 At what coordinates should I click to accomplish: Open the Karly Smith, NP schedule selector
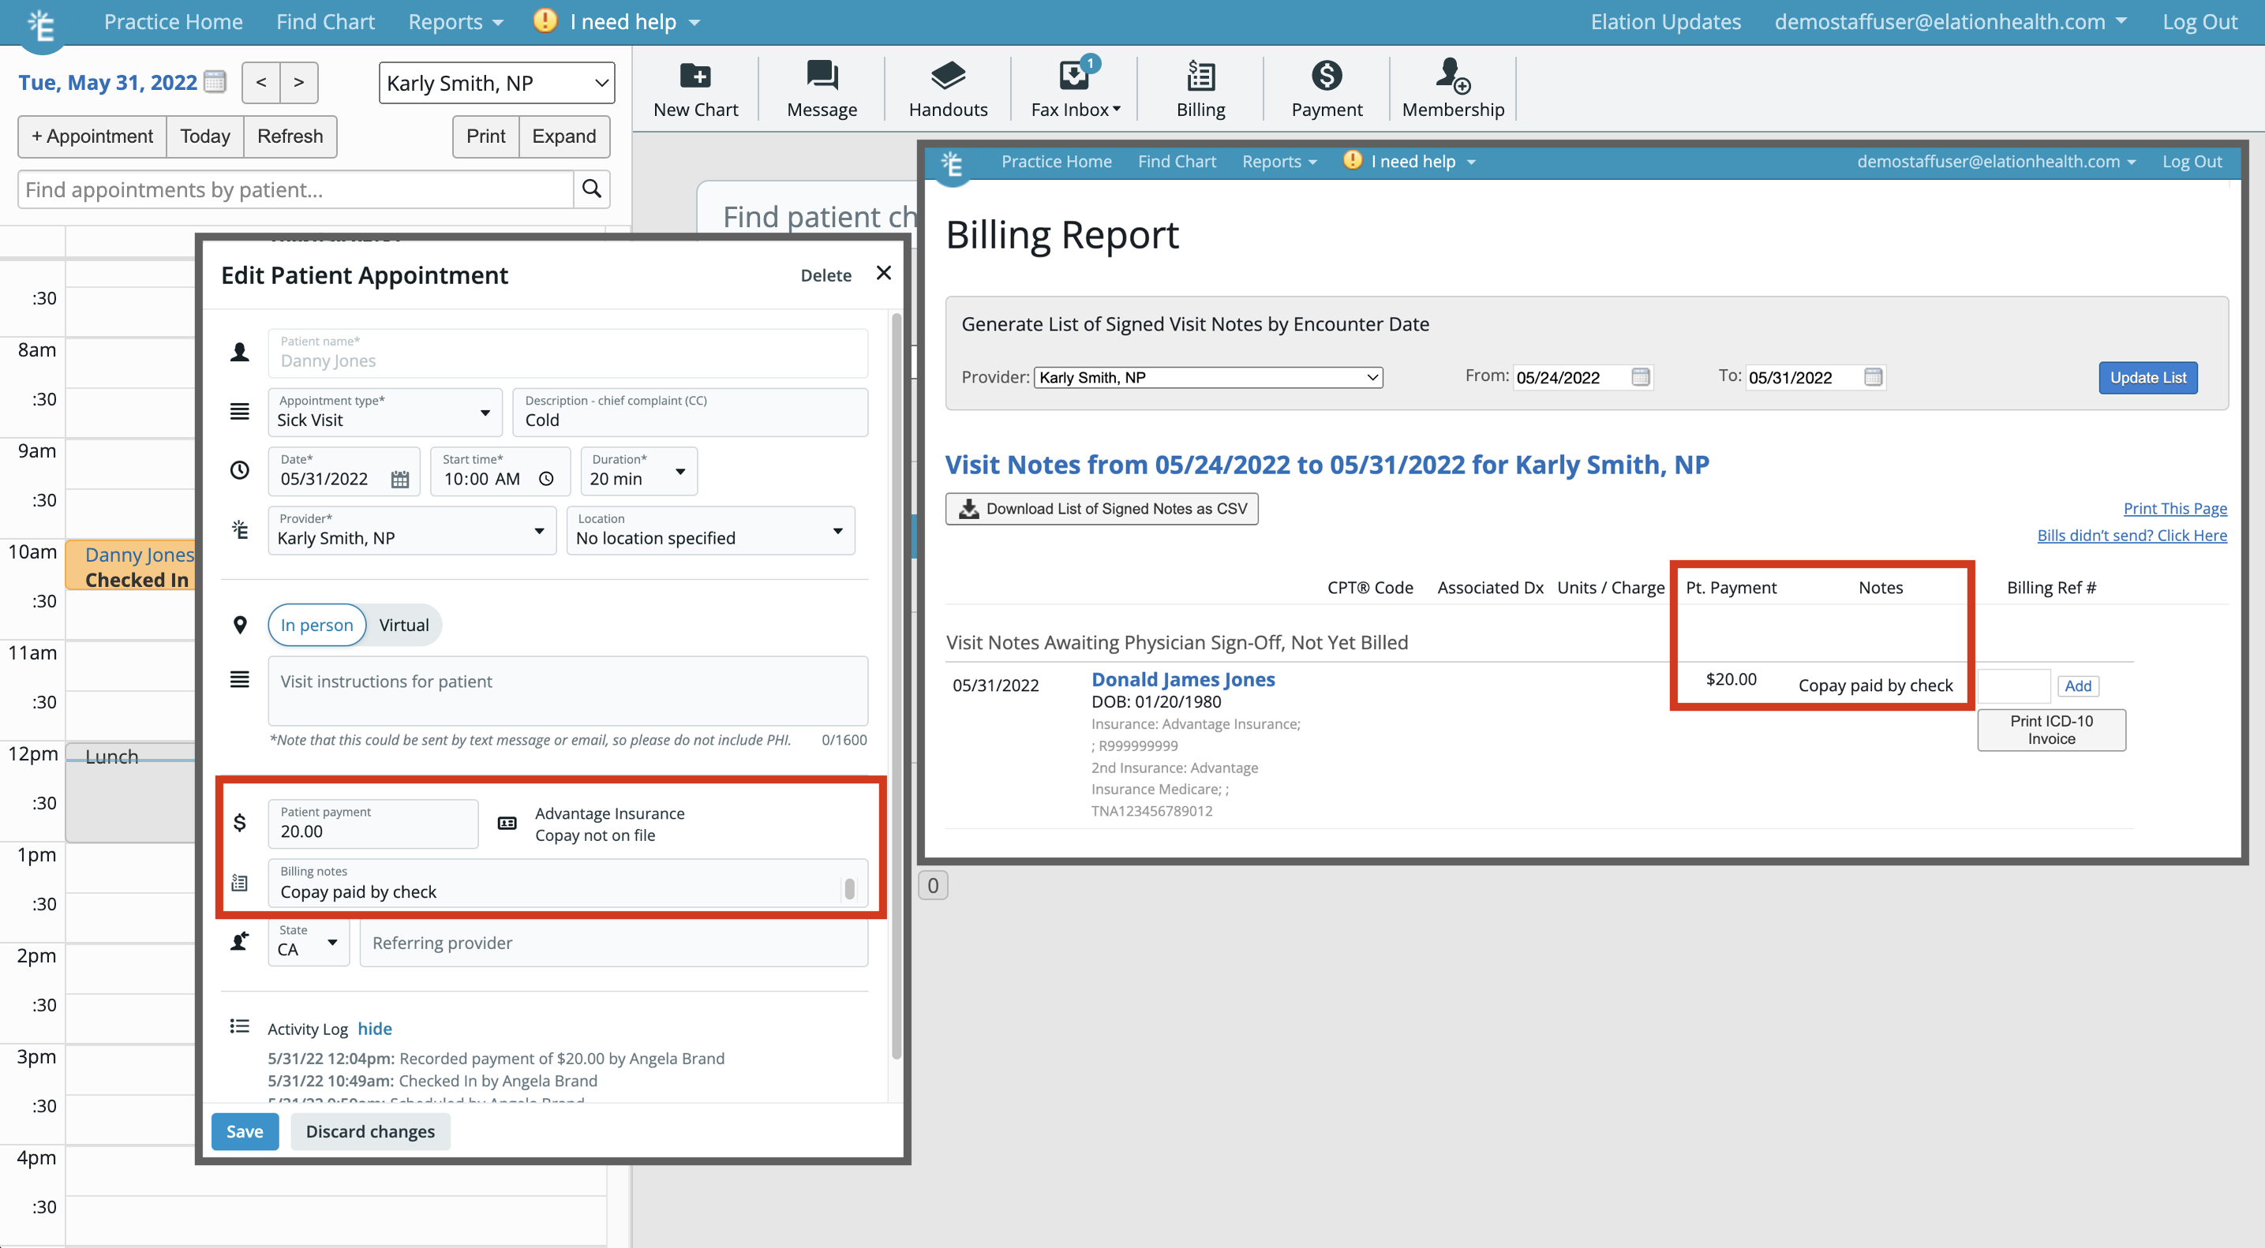[496, 83]
